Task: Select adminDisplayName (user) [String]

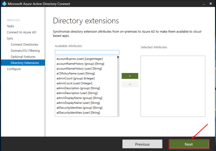Action: click(78, 103)
